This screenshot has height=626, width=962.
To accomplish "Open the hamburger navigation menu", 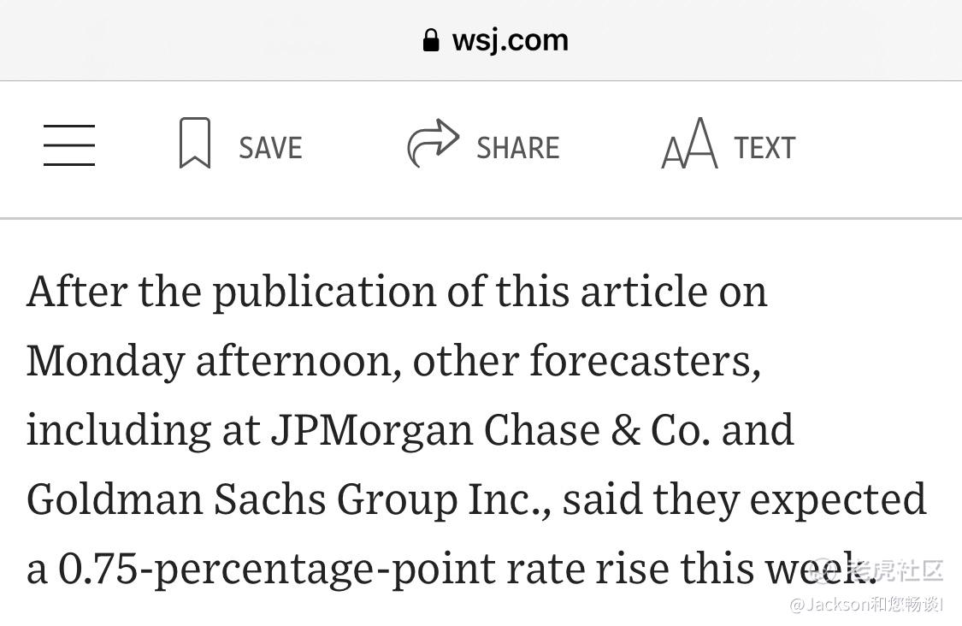I will [68, 145].
